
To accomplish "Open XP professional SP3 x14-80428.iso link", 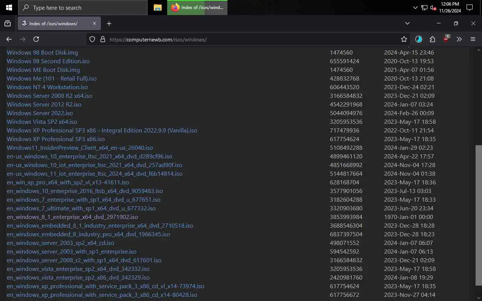I will [102, 295].
